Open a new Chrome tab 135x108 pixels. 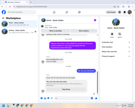coord(31,2)
